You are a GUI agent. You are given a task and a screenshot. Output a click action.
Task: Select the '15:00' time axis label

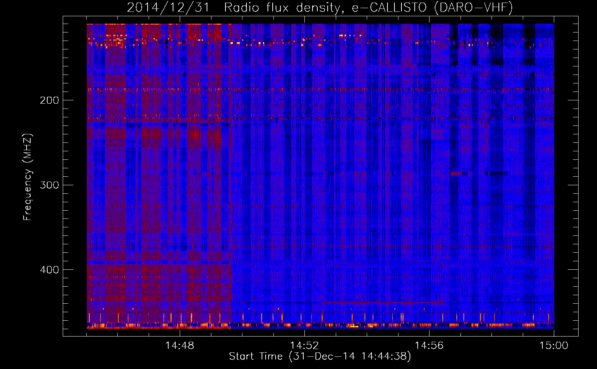(554, 346)
